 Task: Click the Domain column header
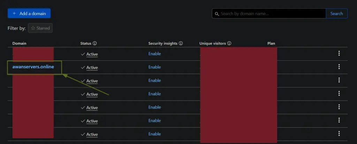pyautogui.click(x=20, y=43)
